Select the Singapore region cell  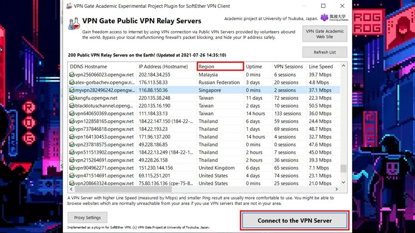210,90
